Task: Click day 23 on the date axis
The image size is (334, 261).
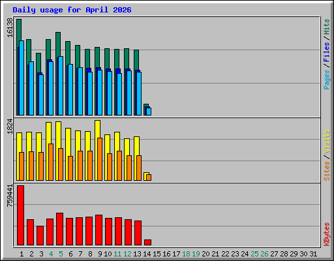Action: pyautogui.click(x=235, y=254)
